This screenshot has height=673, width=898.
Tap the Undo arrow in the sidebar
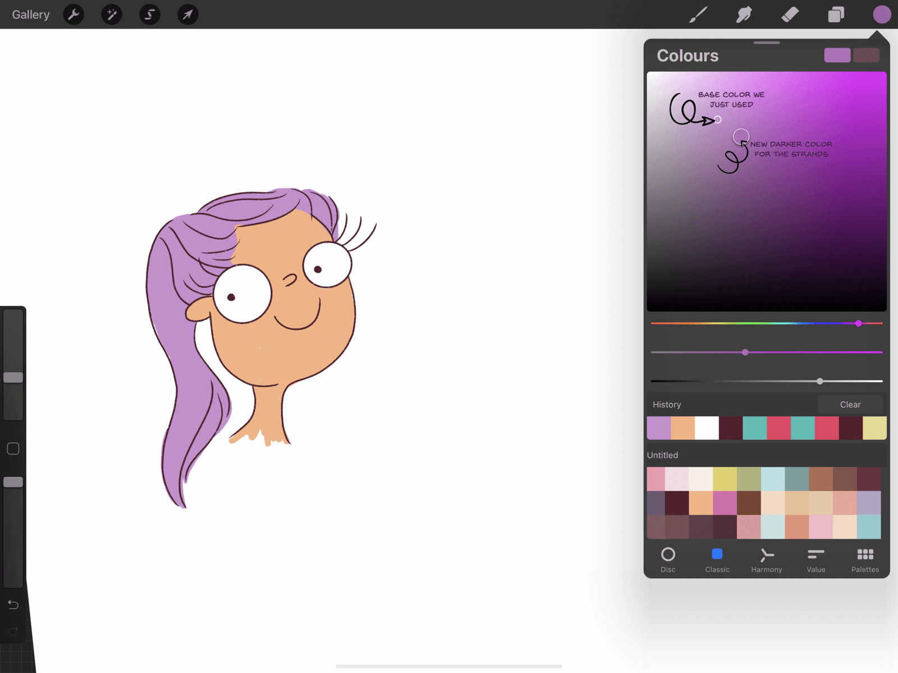point(13,605)
